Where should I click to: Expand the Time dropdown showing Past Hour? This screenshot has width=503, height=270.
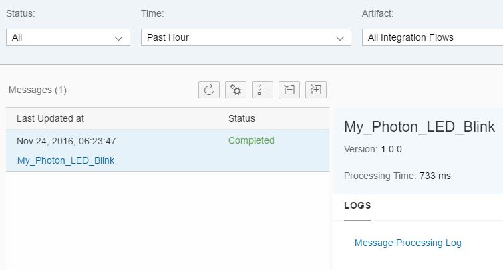pos(246,37)
